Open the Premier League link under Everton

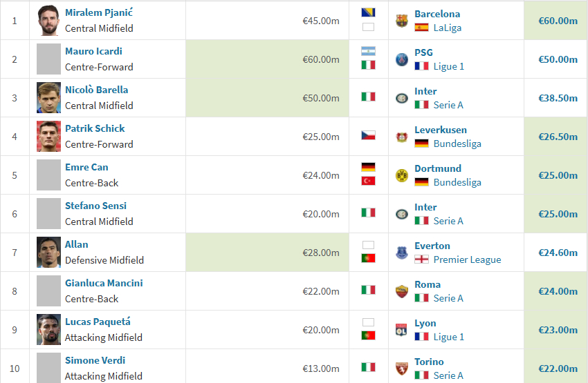(467, 259)
